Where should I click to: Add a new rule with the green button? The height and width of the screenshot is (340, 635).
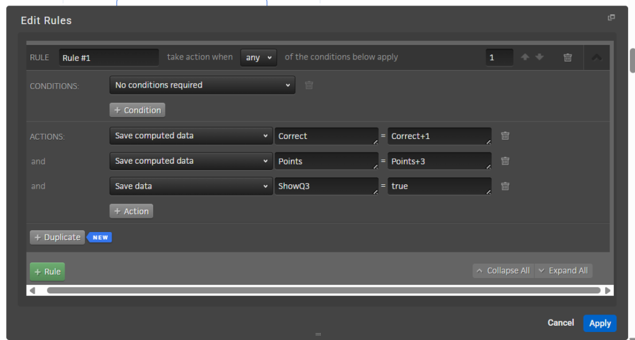click(47, 272)
